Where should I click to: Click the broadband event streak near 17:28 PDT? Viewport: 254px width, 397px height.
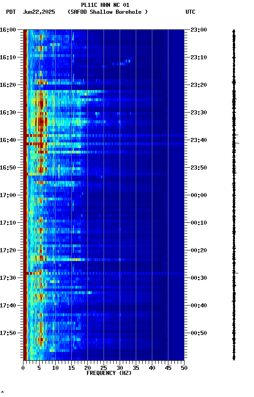click(104, 273)
